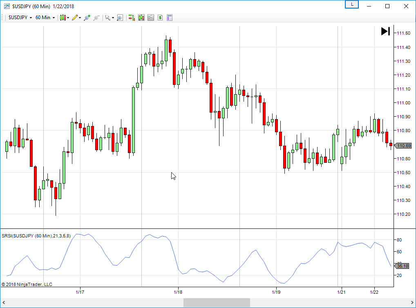Click the 1/18 date label
Image resolution: width=416 pixels, height=308 pixels.
point(178,292)
